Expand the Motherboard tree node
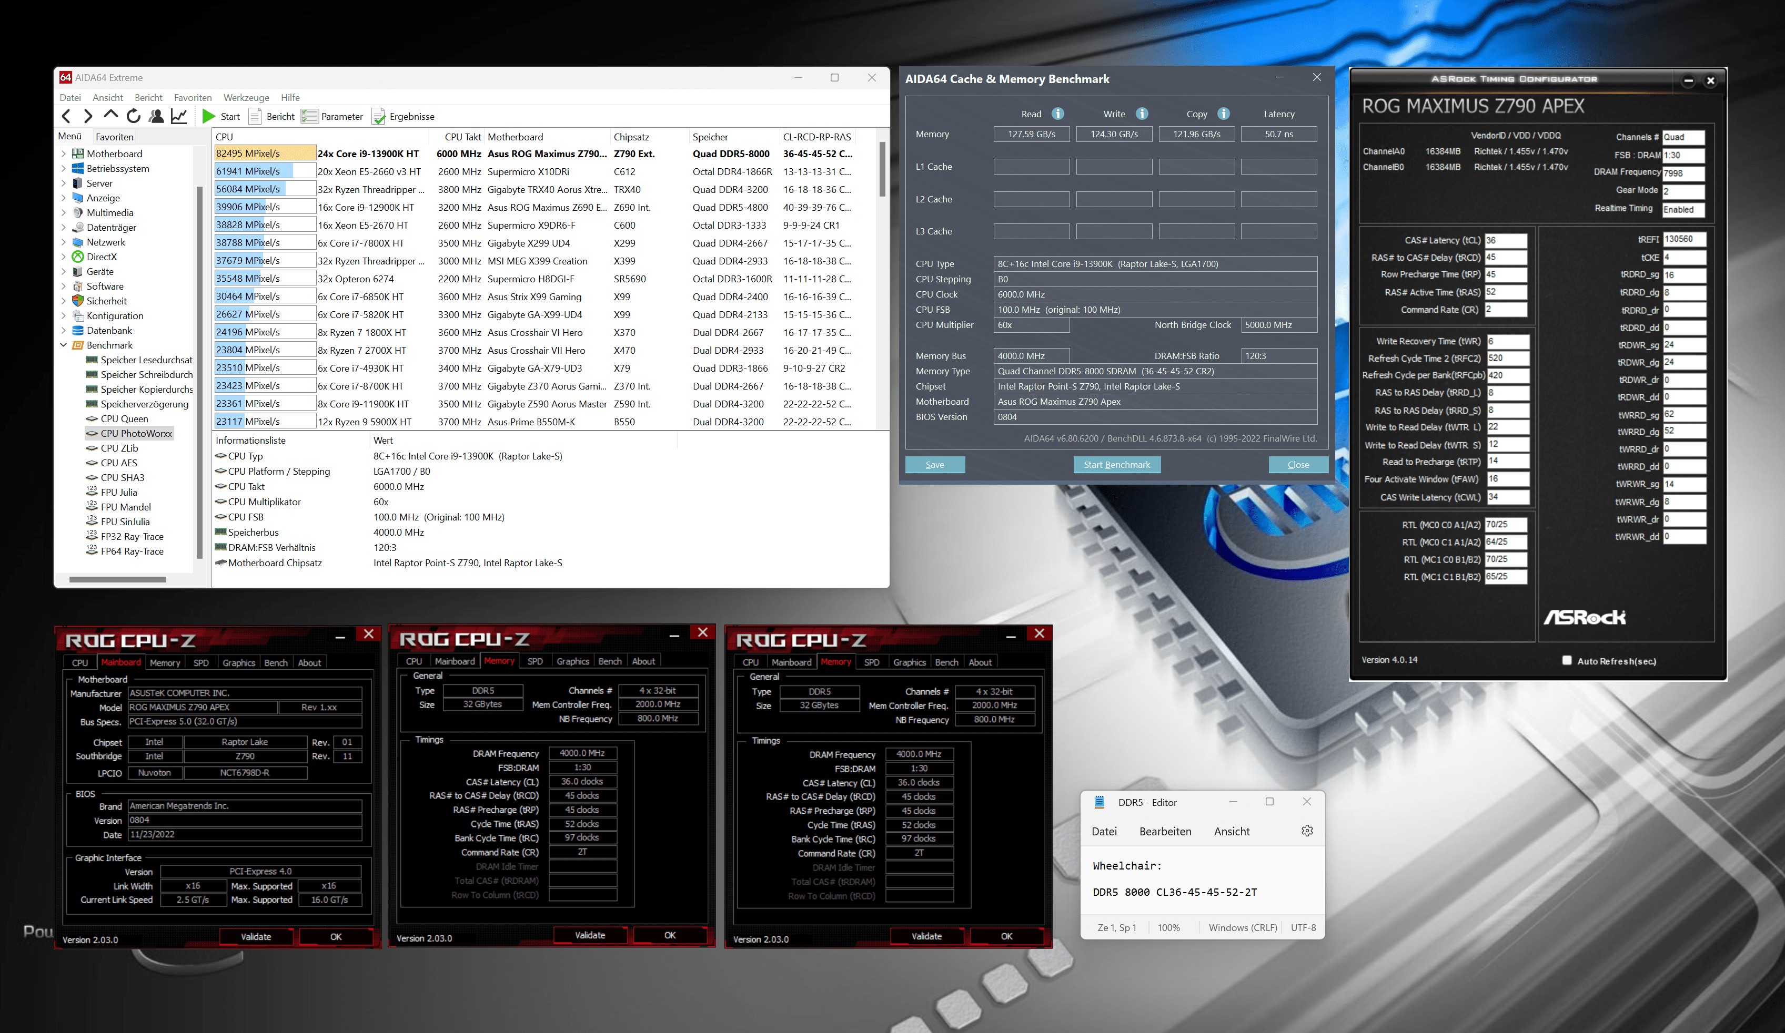Screen dimensions: 1785x1033 point(63,154)
